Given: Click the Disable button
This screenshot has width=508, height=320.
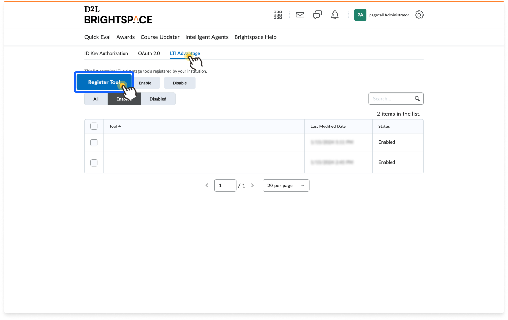Looking at the screenshot, I should (180, 83).
